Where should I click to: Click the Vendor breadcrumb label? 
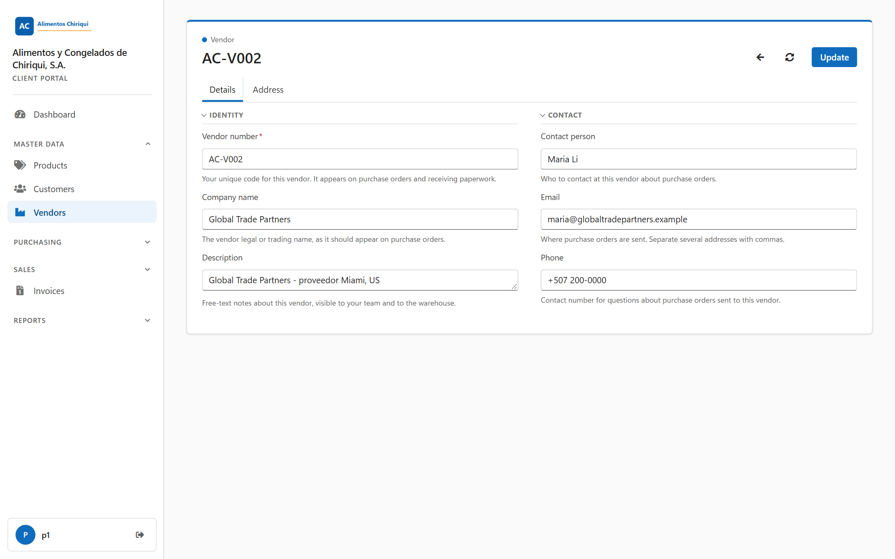tap(223, 40)
